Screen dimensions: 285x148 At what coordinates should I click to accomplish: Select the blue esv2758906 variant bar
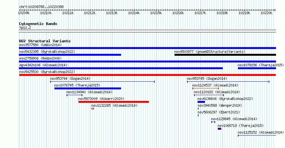147,62
